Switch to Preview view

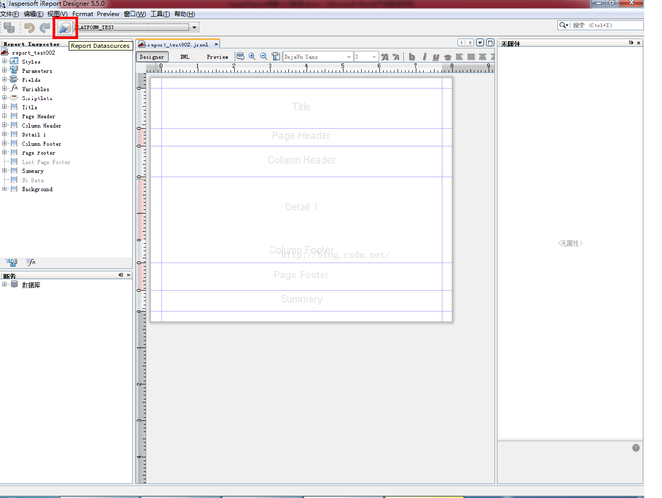click(x=218, y=57)
